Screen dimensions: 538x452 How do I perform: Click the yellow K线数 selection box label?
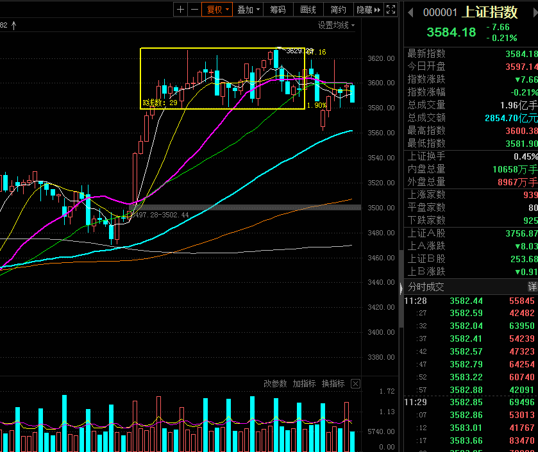[x=160, y=103]
